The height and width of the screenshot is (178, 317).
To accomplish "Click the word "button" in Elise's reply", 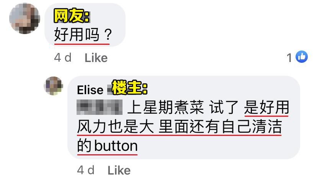I will click(x=116, y=146).
